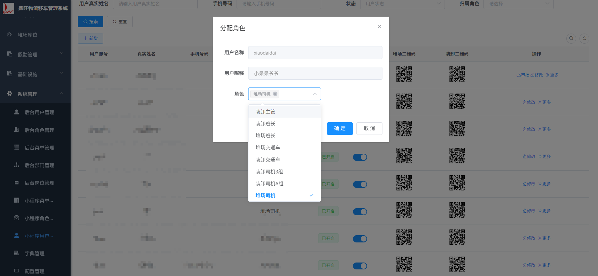
Task: Click the 小程序菜单 grid icon
Action: tap(17, 200)
